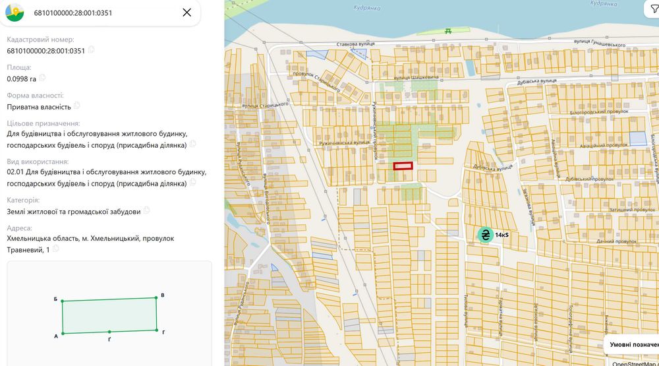The width and height of the screenshot is (659, 366).
Task: Click the green hryvnia price marker on map
Action: 486,235
